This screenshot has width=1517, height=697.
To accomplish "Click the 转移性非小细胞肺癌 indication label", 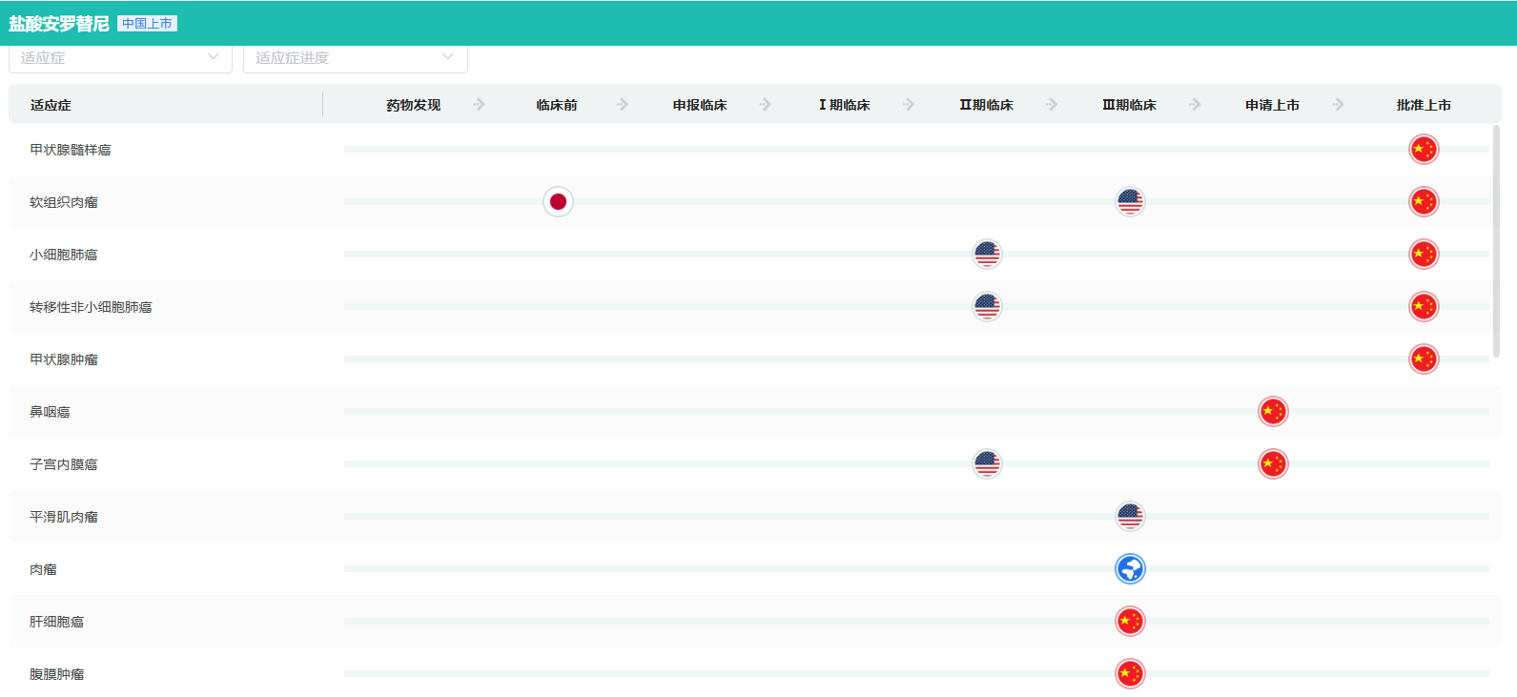I will coord(91,307).
